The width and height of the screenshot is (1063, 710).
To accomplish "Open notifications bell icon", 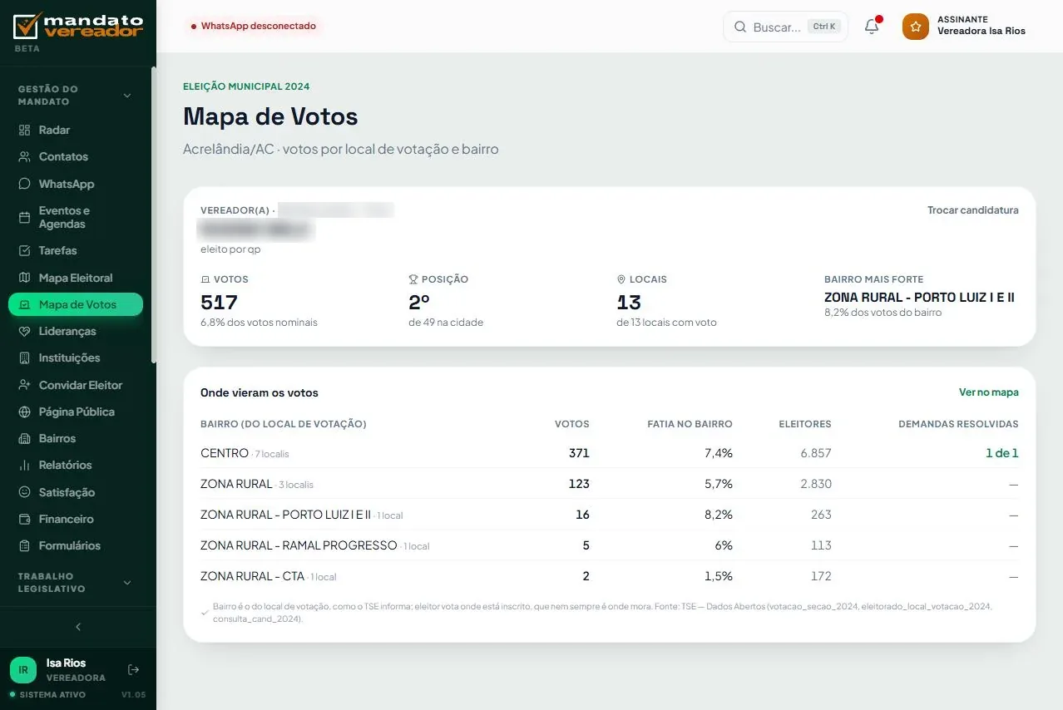I will (x=872, y=27).
